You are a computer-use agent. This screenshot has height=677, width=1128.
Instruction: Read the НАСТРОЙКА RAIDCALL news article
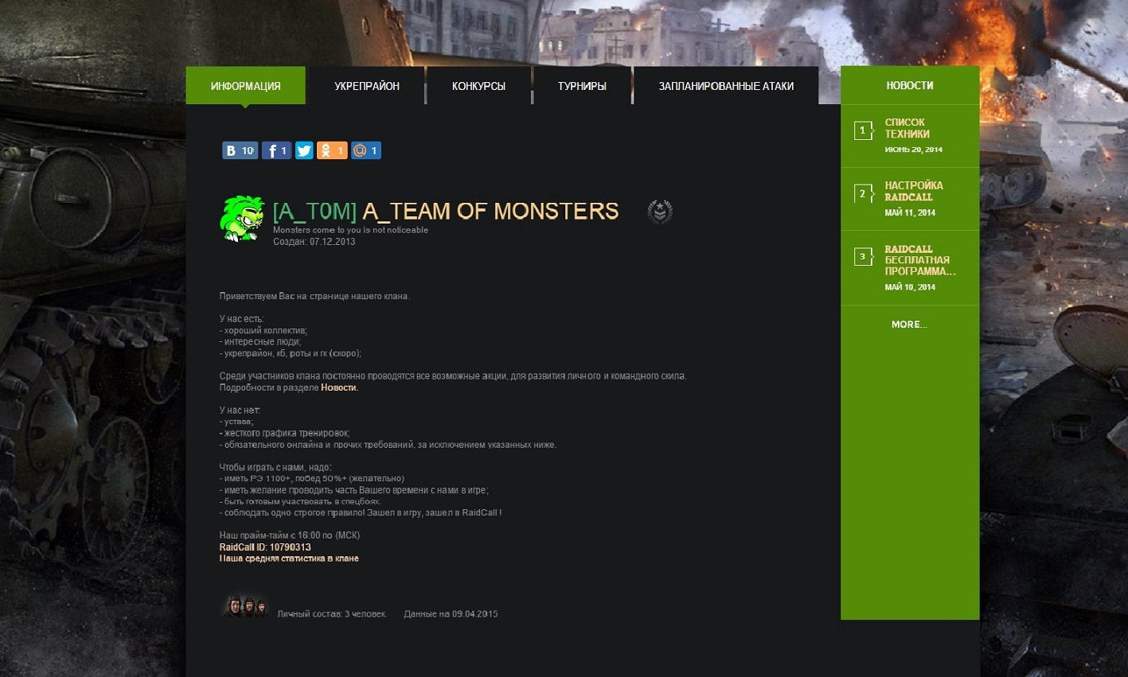(914, 191)
